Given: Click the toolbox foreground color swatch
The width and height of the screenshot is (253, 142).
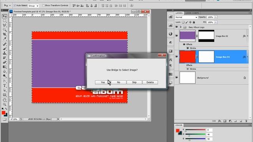Looking at the screenshot, I should coord(4,113).
